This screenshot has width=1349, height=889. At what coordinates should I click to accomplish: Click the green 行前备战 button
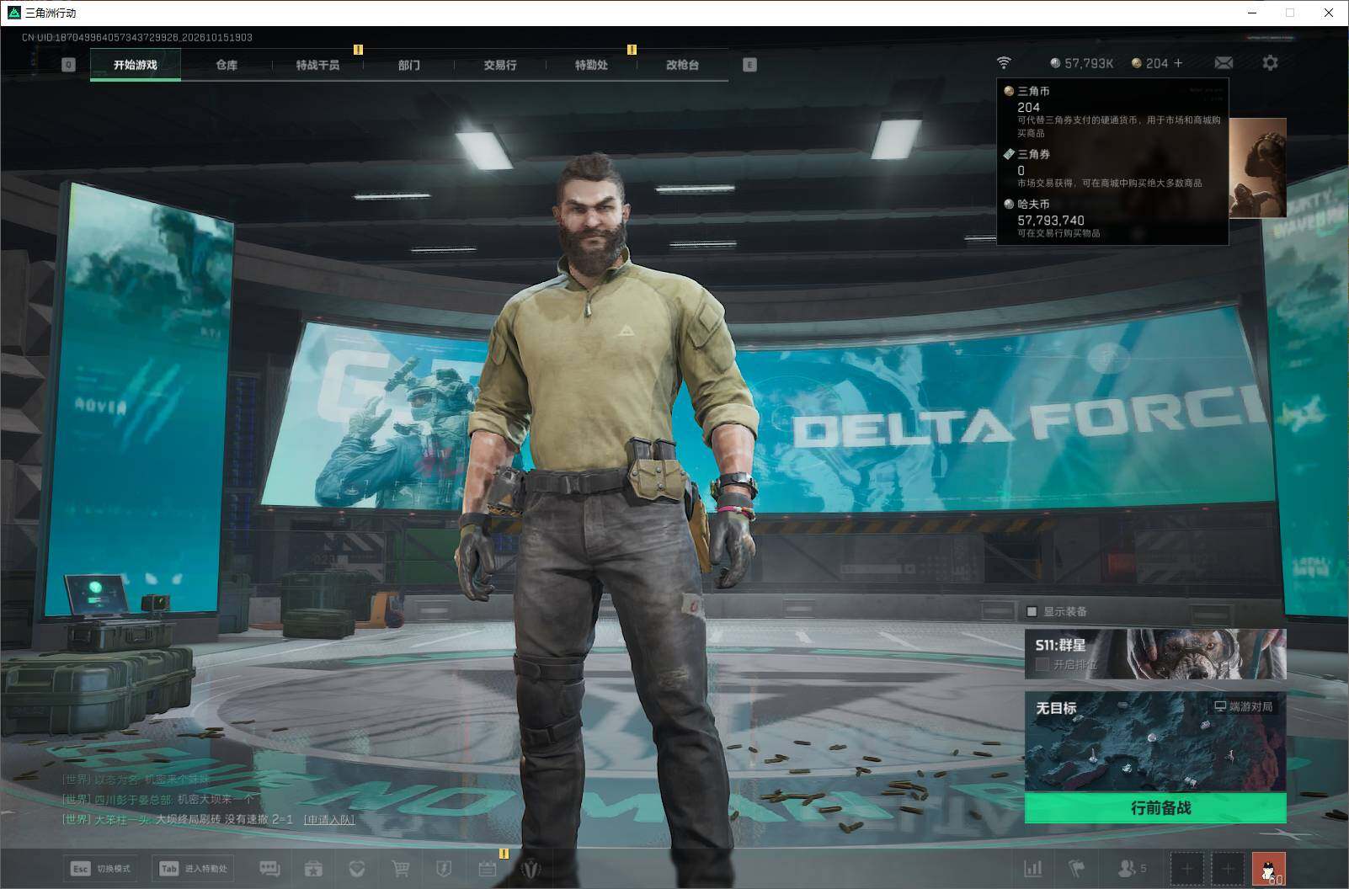(1155, 807)
